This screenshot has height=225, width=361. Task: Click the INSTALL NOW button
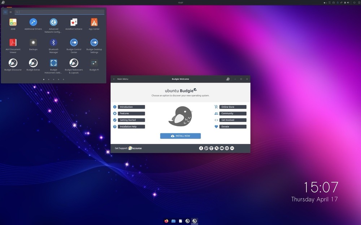(x=180, y=136)
